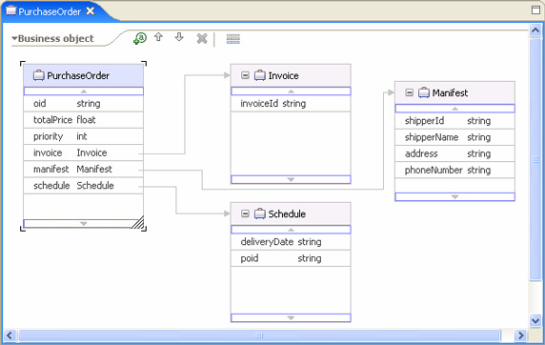The width and height of the screenshot is (545, 345).
Task: Select the manifest attribute in PurchaseOrder
Action: pyautogui.click(x=51, y=169)
